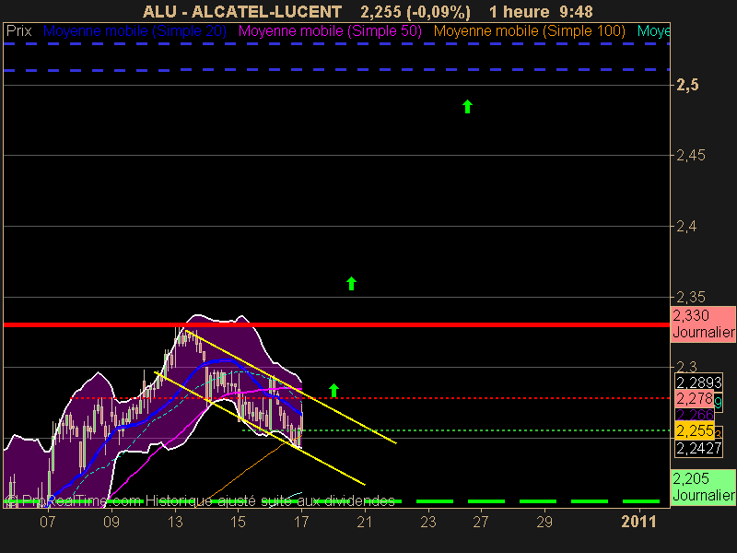
Task: Click the 2,45 price axis label
Action: coord(690,155)
